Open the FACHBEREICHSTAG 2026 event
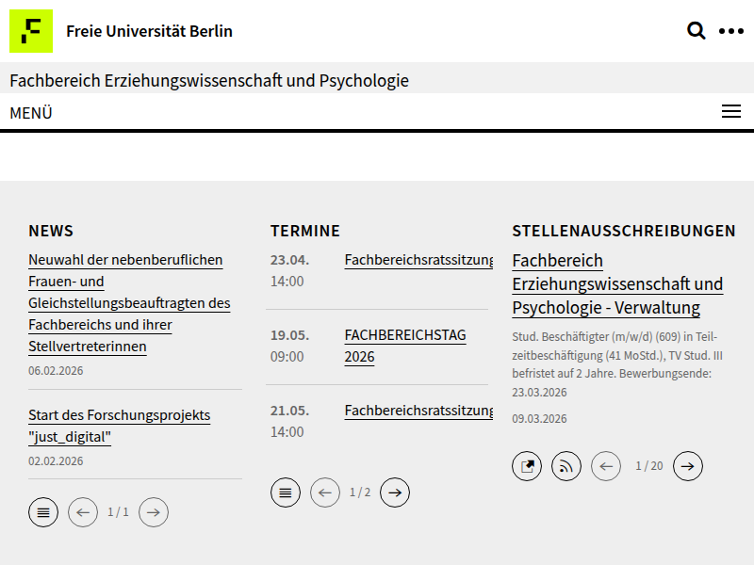Image resolution: width=754 pixels, height=565 pixels. pos(405,346)
